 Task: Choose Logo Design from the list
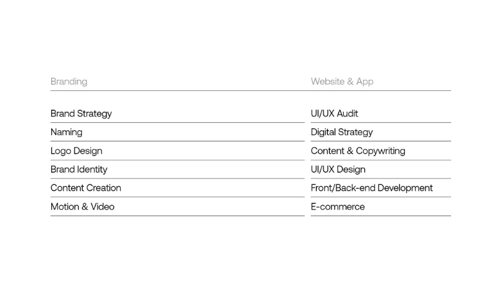(76, 151)
